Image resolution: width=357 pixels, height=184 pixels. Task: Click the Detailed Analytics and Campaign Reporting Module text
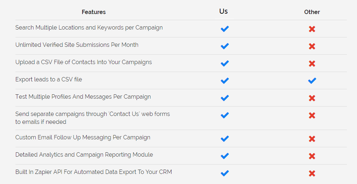pyautogui.click(x=84, y=155)
